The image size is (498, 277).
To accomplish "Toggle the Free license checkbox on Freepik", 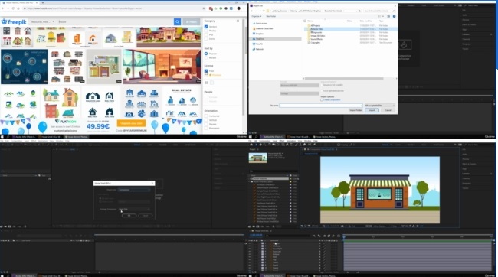I will pyautogui.click(x=206, y=71).
